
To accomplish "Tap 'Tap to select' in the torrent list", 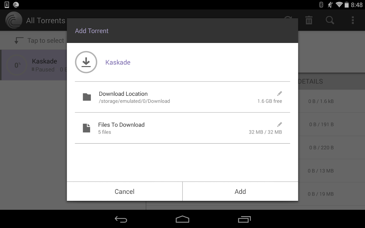I will click(45, 40).
